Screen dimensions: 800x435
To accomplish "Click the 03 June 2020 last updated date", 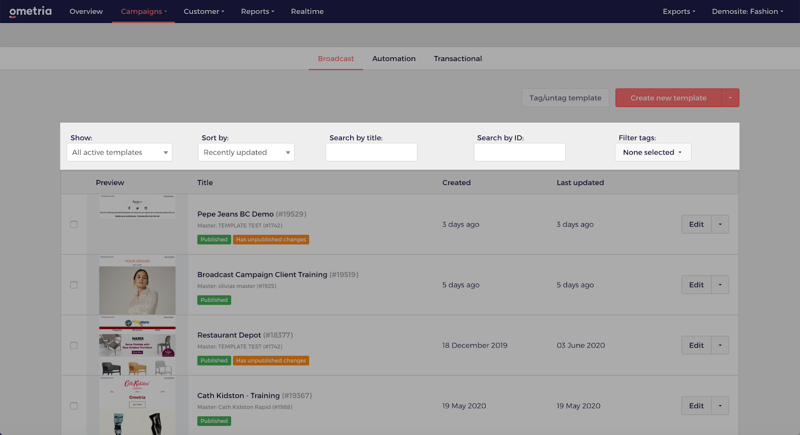I will (x=581, y=345).
